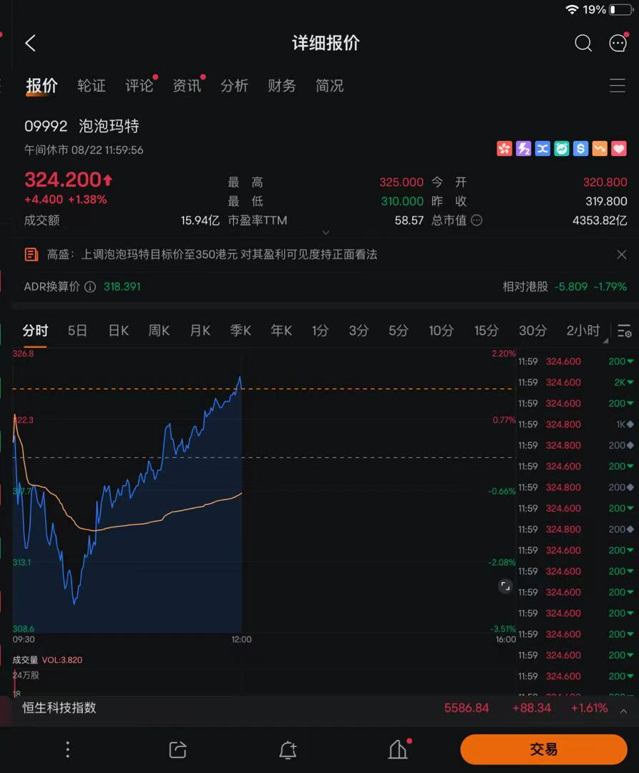Tap the orange 交易 trade button
The height and width of the screenshot is (773, 639).
click(x=544, y=749)
